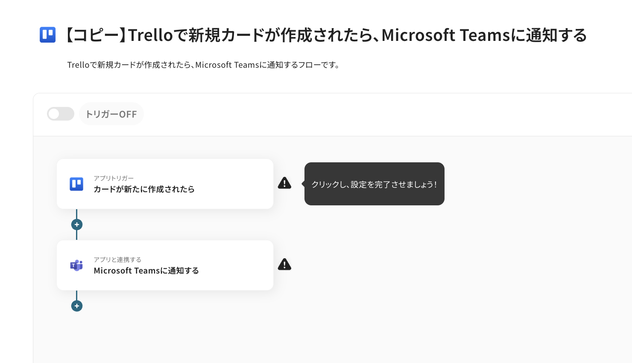Click the connector line just below the Teams card
The height and width of the screenshot is (363, 632).
pos(77,295)
